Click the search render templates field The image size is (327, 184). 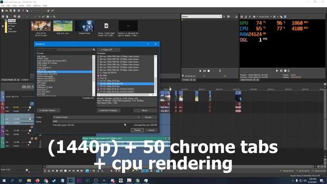click(x=64, y=50)
